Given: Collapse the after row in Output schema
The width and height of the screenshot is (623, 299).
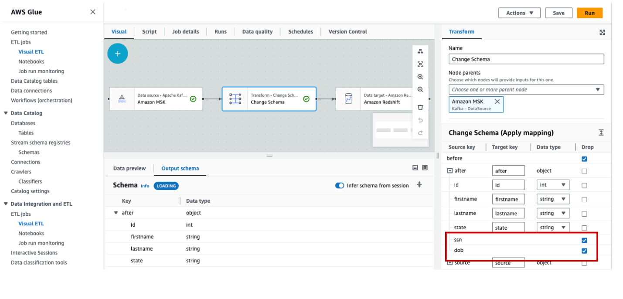Looking at the screenshot, I should (116, 213).
